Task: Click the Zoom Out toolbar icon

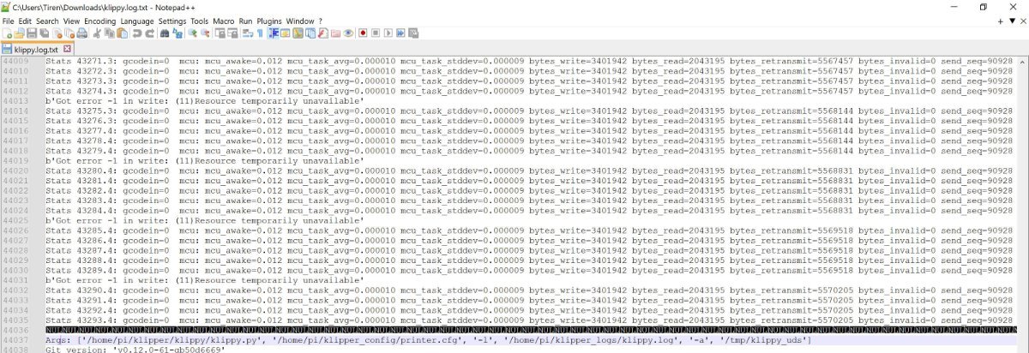Action: click(x=205, y=33)
